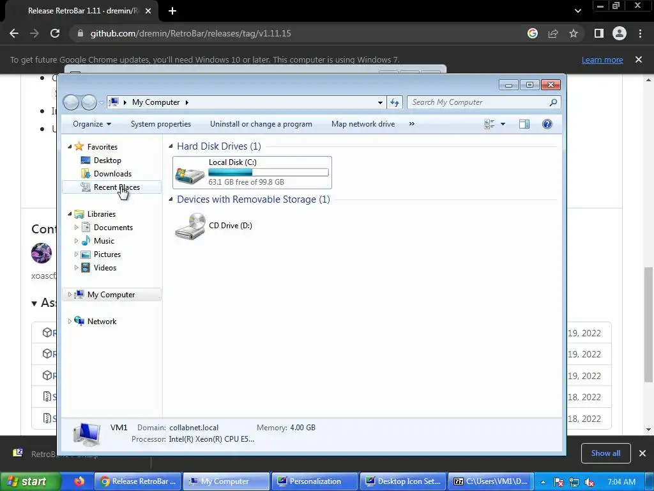Open Explorer help button
654x491 pixels.
(x=547, y=124)
